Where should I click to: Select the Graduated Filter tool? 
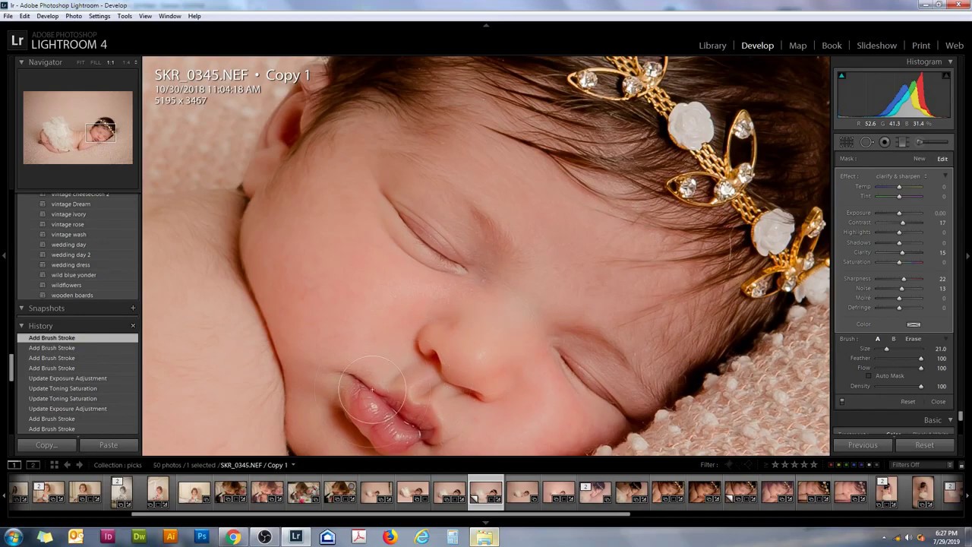(902, 142)
